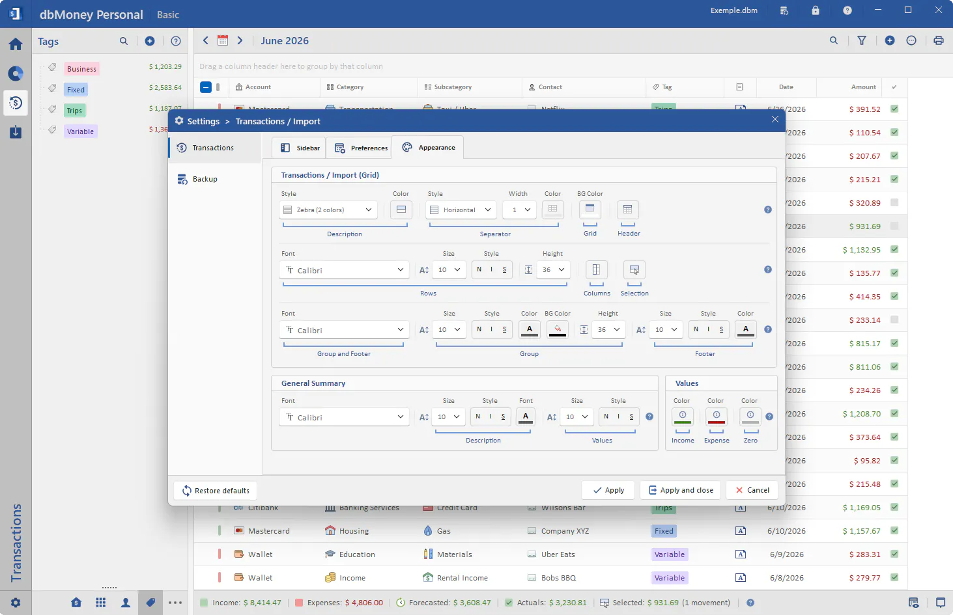Image resolution: width=953 pixels, height=615 pixels.
Task: Click the Restore defaults button
Action: (216, 491)
